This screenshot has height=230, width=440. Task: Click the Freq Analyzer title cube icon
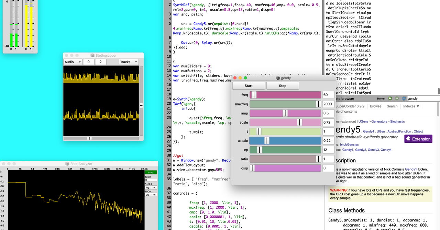click(67, 164)
